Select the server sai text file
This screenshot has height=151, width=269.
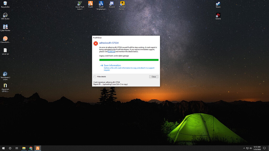coord(5,51)
